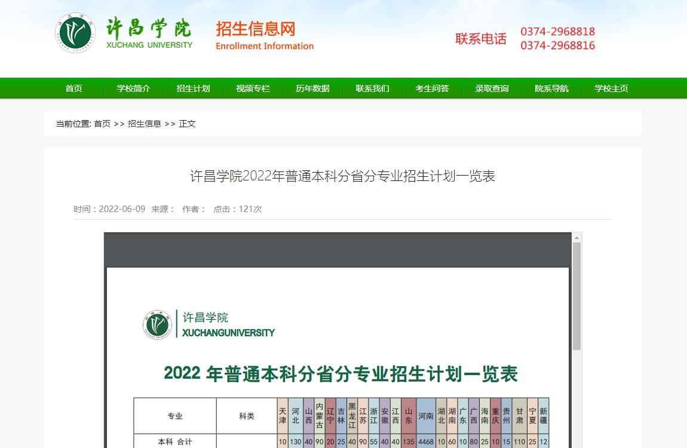Click the date 2022-06-09 text
The image size is (687, 448).
[x=122, y=209]
